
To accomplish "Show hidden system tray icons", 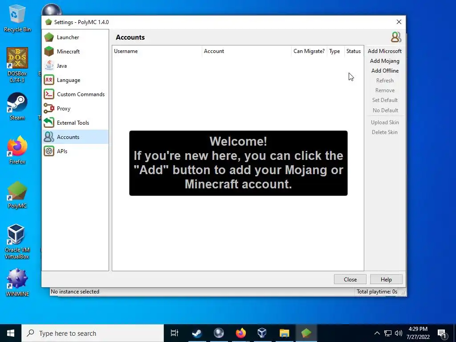I will [377, 333].
